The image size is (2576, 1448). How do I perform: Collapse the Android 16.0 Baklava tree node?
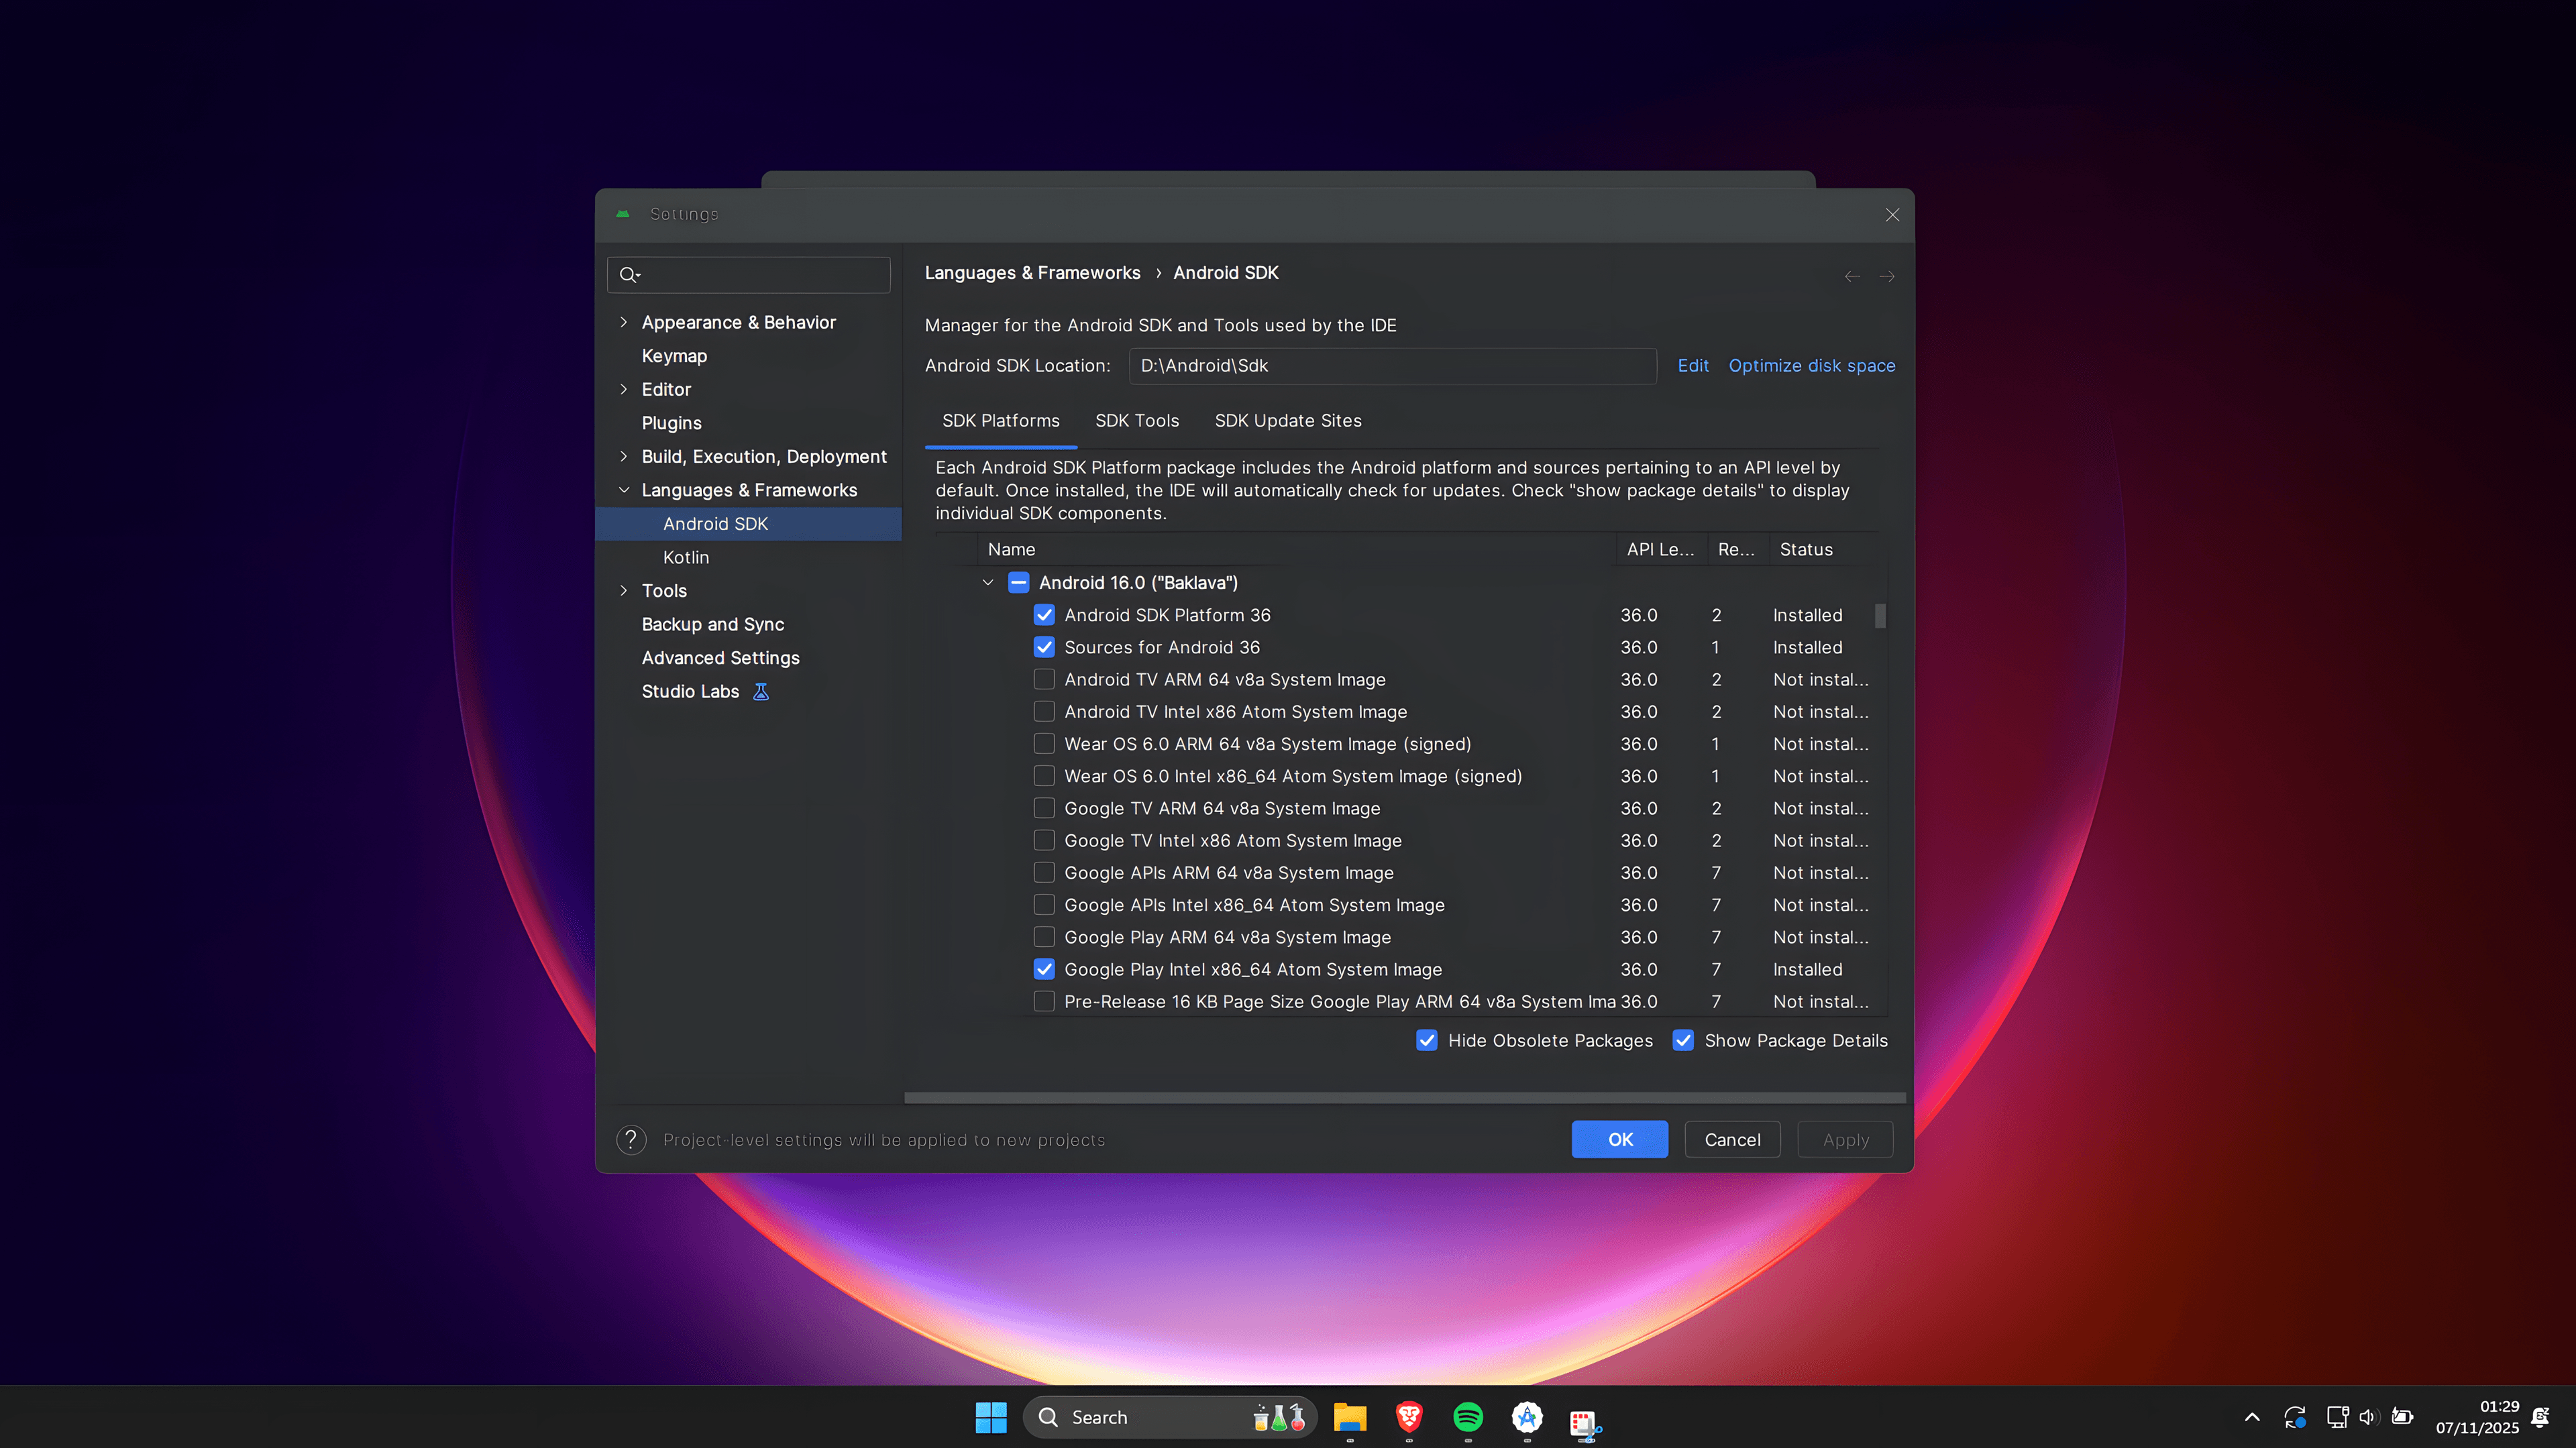(x=988, y=582)
